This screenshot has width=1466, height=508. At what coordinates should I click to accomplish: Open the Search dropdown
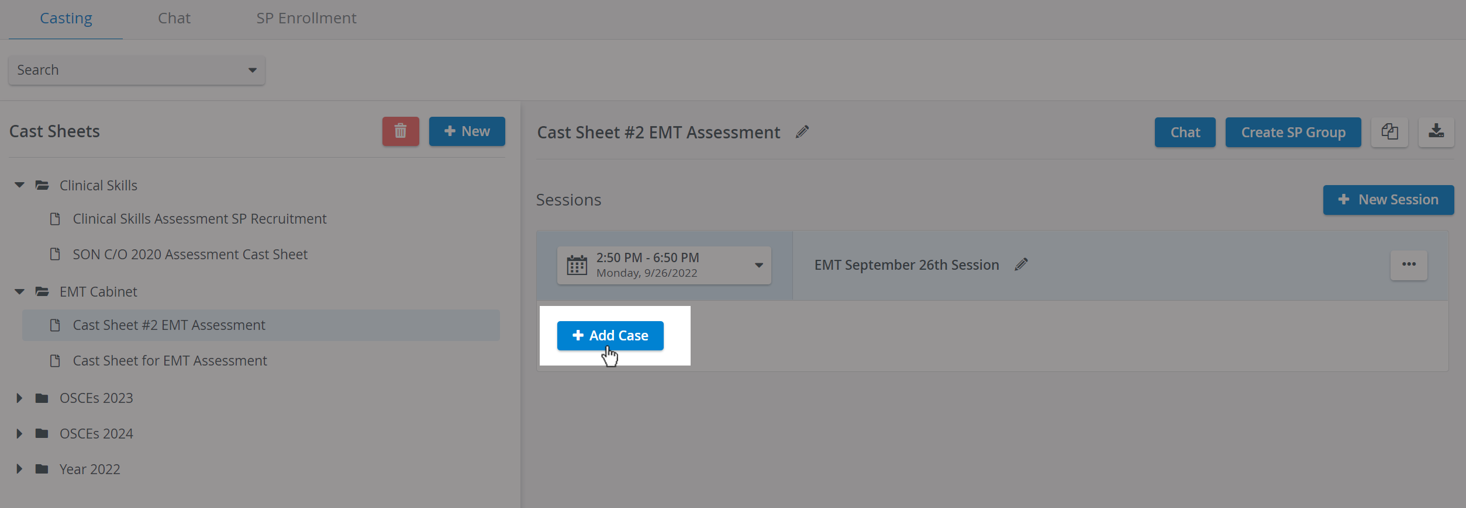pos(137,70)
